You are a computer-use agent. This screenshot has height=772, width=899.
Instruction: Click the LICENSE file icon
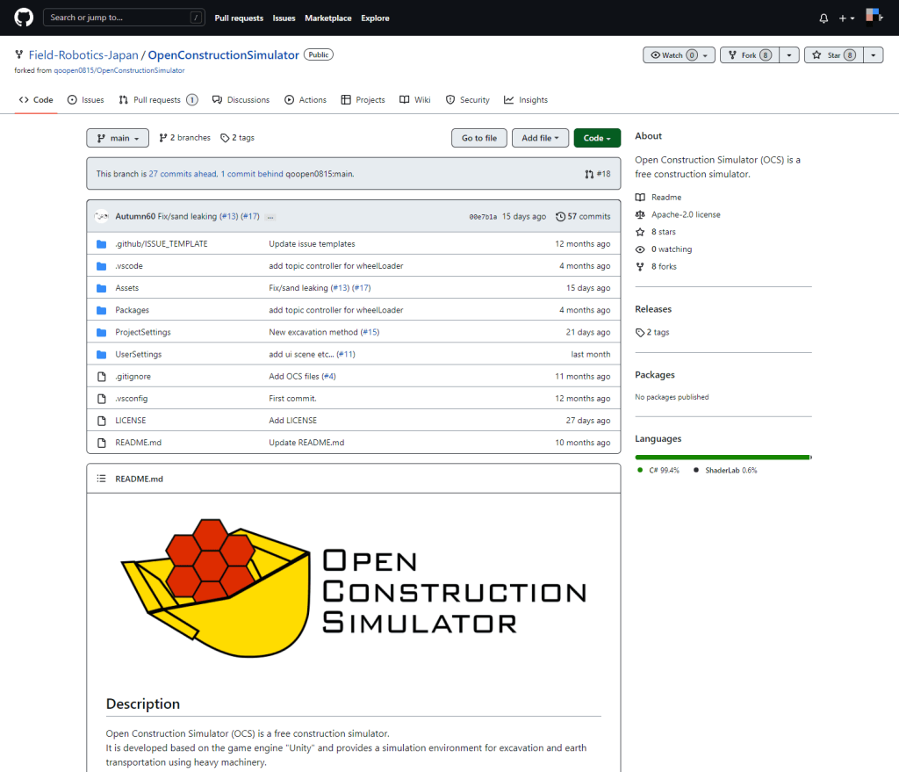tap(101, 421)
